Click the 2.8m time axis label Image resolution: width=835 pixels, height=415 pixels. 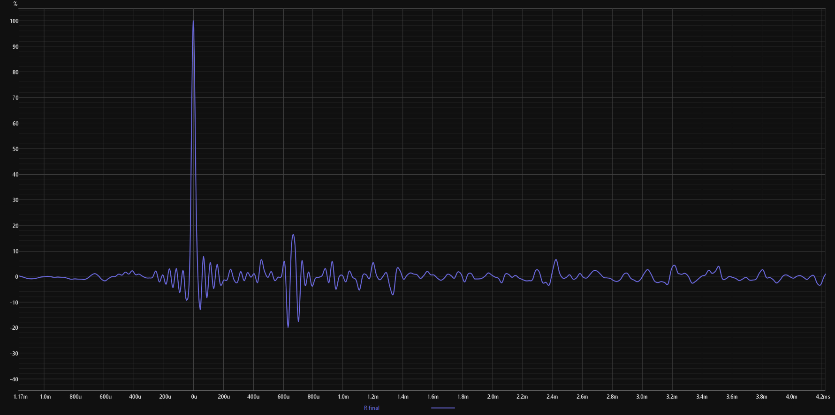[612, 397]
